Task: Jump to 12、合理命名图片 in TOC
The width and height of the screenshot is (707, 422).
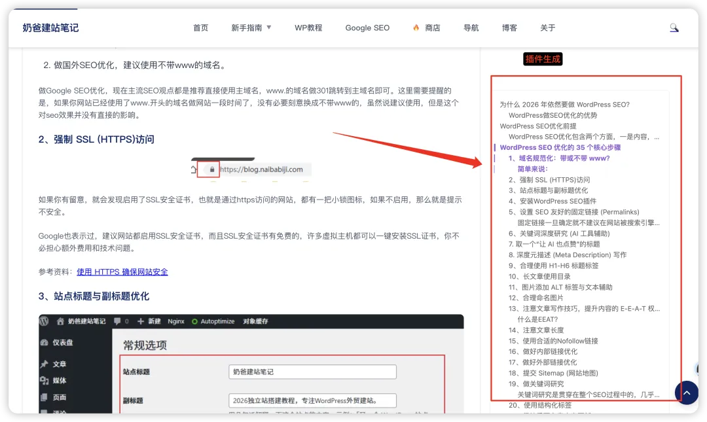Action: pos(536,298)
